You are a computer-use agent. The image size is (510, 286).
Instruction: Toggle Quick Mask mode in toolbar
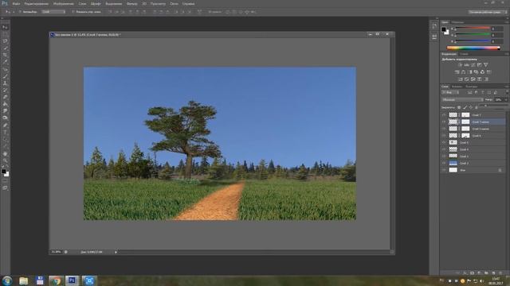6,181
